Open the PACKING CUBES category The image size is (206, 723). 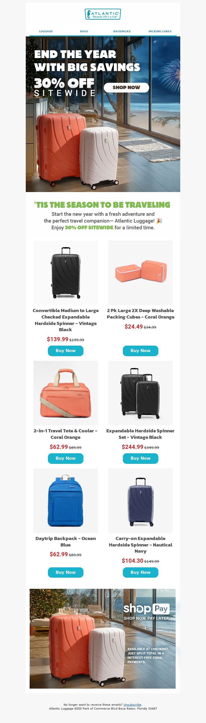[x=160, y=31]
